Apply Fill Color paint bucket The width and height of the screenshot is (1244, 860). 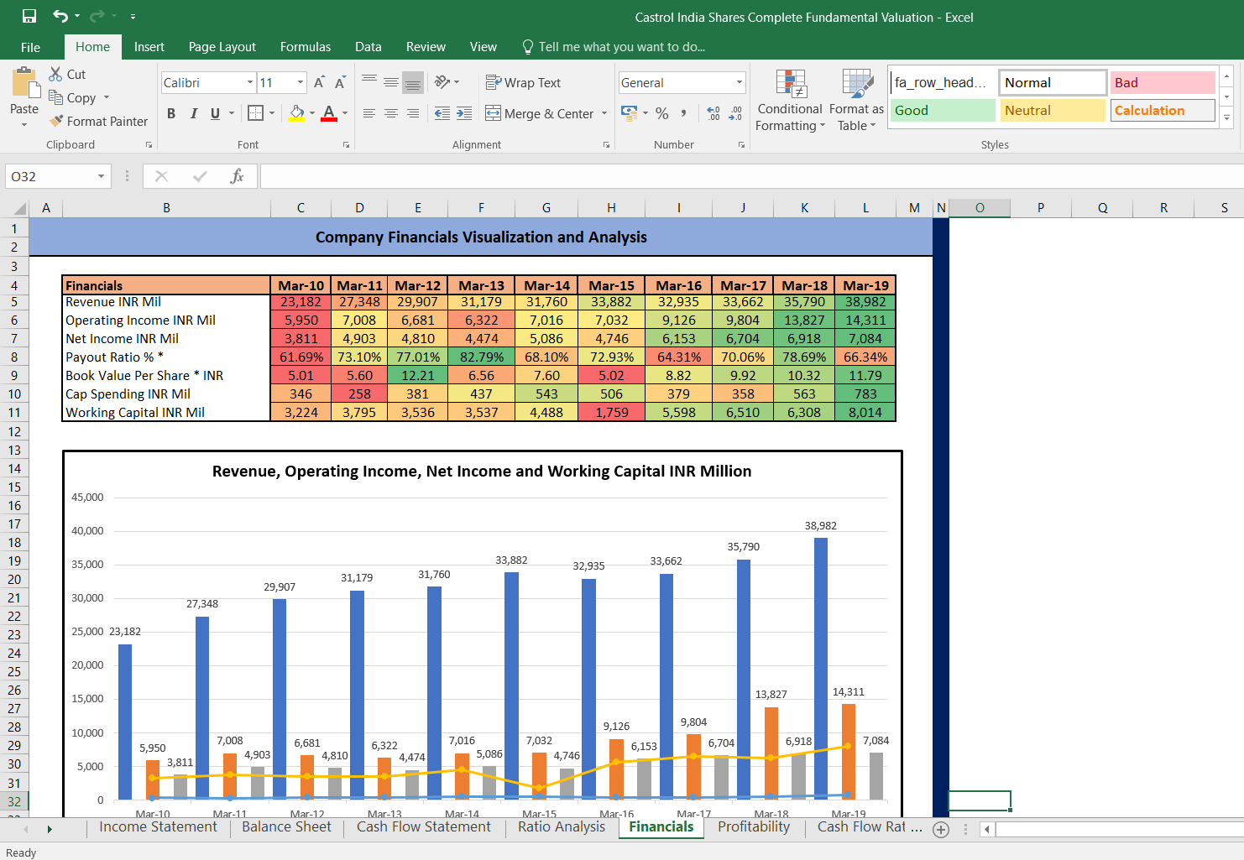[297, 113]
